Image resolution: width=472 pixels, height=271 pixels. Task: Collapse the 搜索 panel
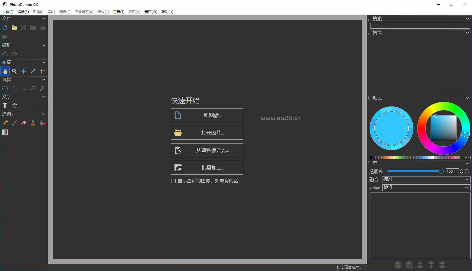(467, 19)
